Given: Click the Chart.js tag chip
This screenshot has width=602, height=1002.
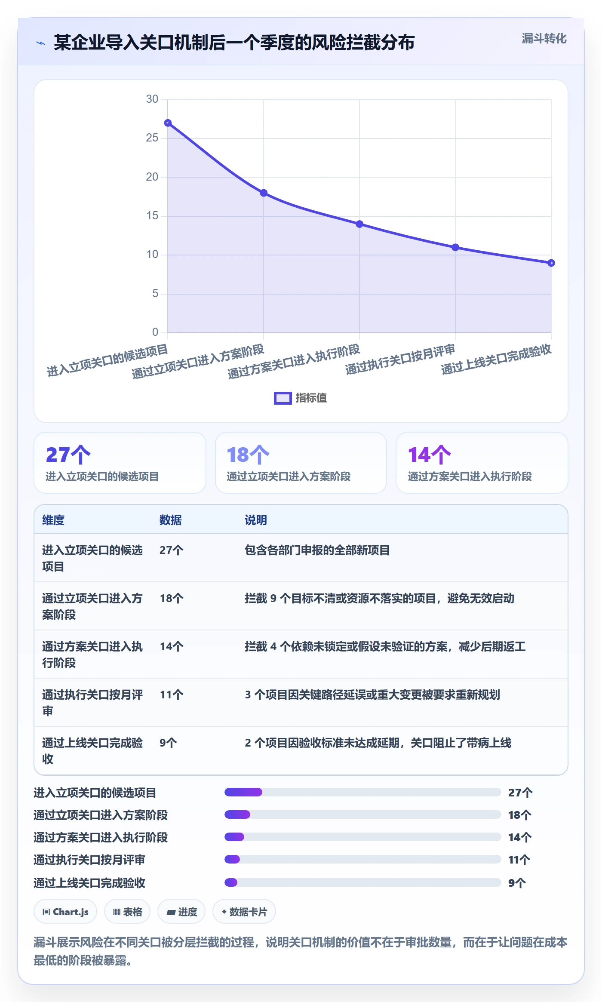Looking at the screenshot, I should (65, 912).
